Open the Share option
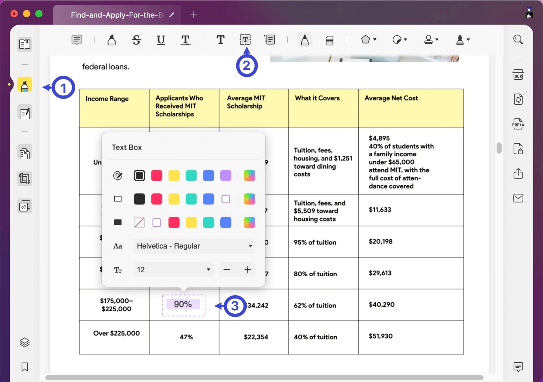 coord(518,174)
